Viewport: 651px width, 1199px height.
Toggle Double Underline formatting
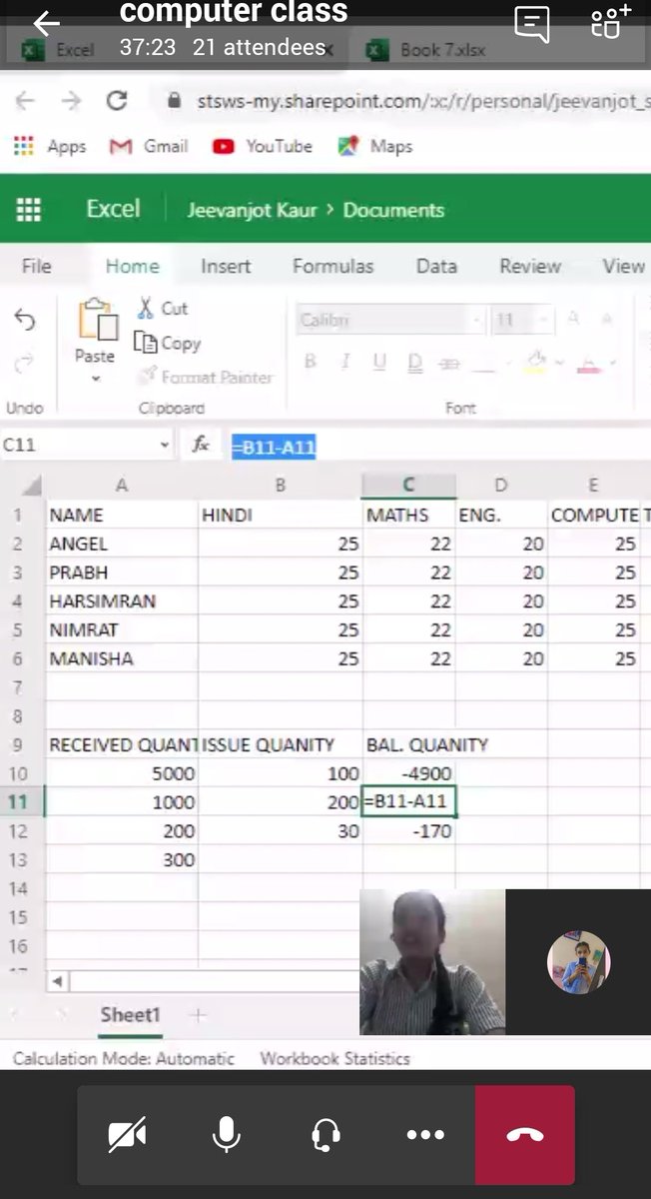[x=414, y=362]
